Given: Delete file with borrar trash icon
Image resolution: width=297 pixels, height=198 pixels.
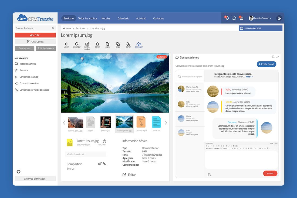Looking at the screenshot, I should [97, 44].
